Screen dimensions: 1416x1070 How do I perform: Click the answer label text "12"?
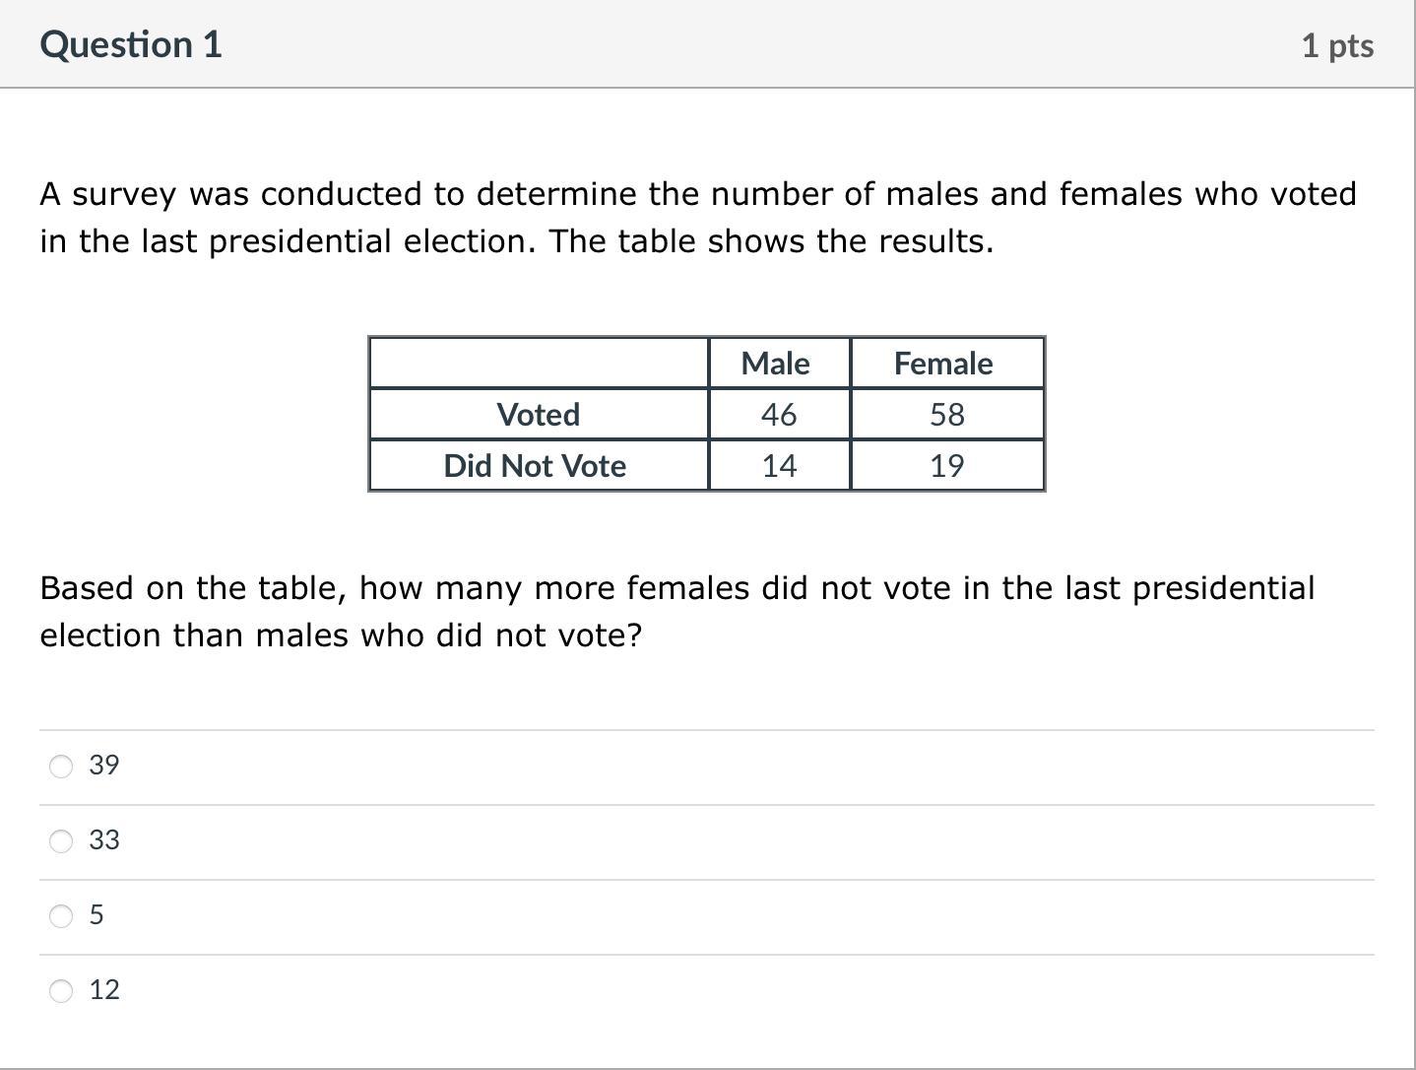104,990
